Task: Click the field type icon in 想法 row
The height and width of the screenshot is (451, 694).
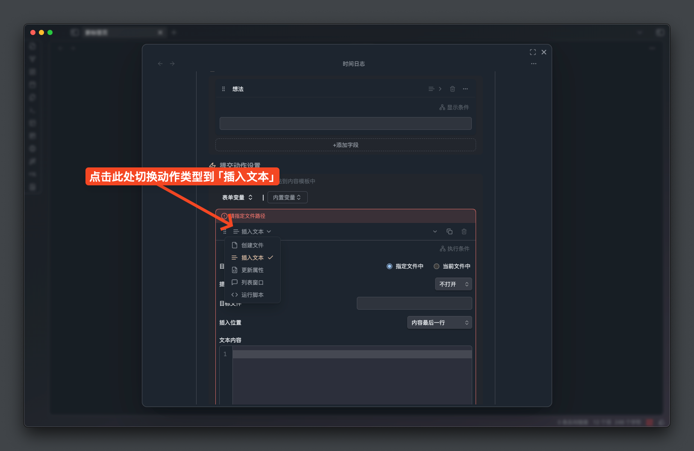Action: click(431, 89)
